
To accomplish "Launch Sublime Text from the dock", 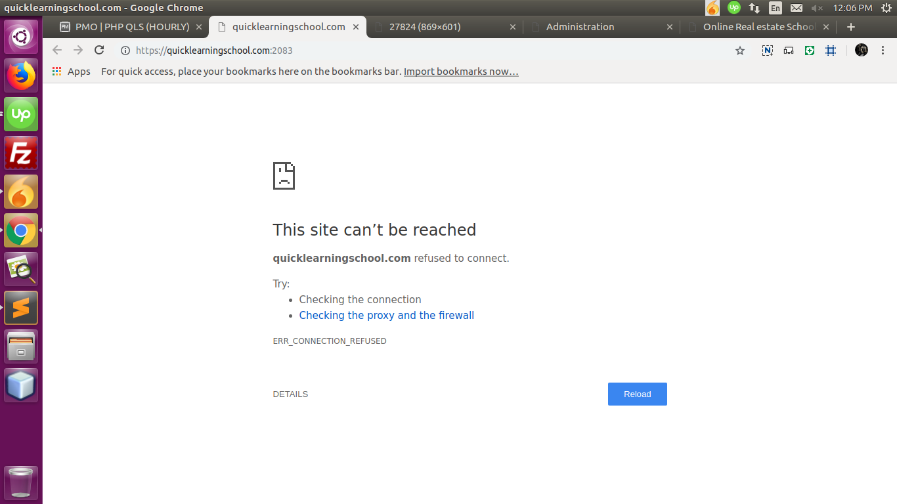I will 21,308.
